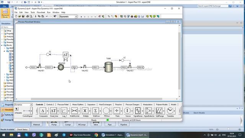Click the New file toolbar icon
Viewport: 245px width, 138px height.
coord(16,16)
